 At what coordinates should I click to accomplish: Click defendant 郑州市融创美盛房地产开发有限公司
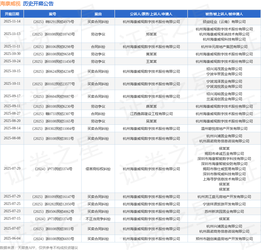pyautogui.click(x=224, y=239)
